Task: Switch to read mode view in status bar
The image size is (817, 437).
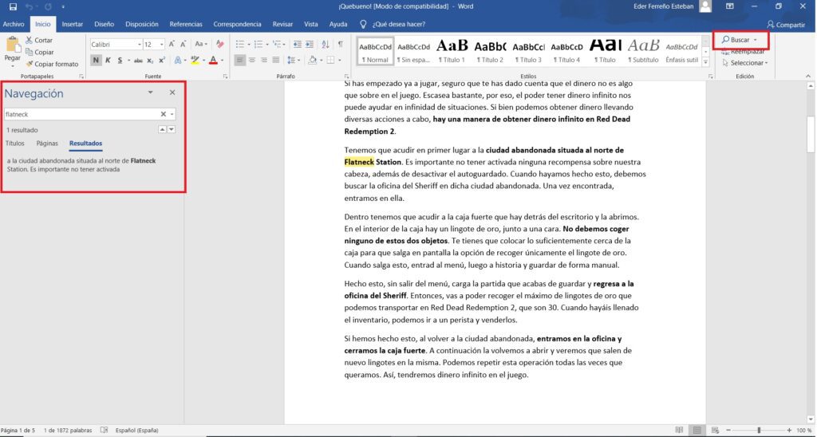Action: point(679,431)
